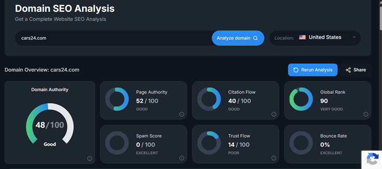
Task: Click the Domain Authority card title
Action: click(50, 89)
